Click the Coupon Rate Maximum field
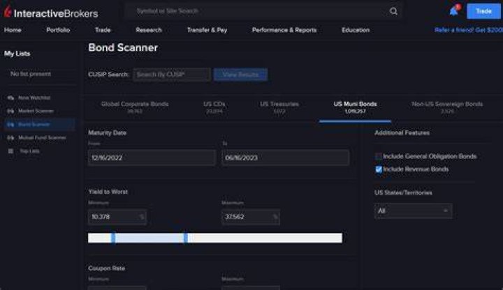Viewport: 503px width, 290px height. pos(251,288)
